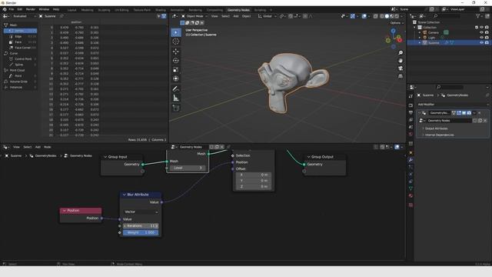Viewport: 492px width, 277px height.
Task: Toggle visibility eye for Light in outliner
Action: point(481,38)
